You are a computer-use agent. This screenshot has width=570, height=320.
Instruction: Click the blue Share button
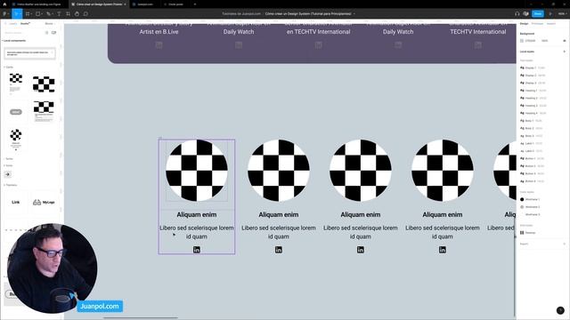tap(538, 14)
